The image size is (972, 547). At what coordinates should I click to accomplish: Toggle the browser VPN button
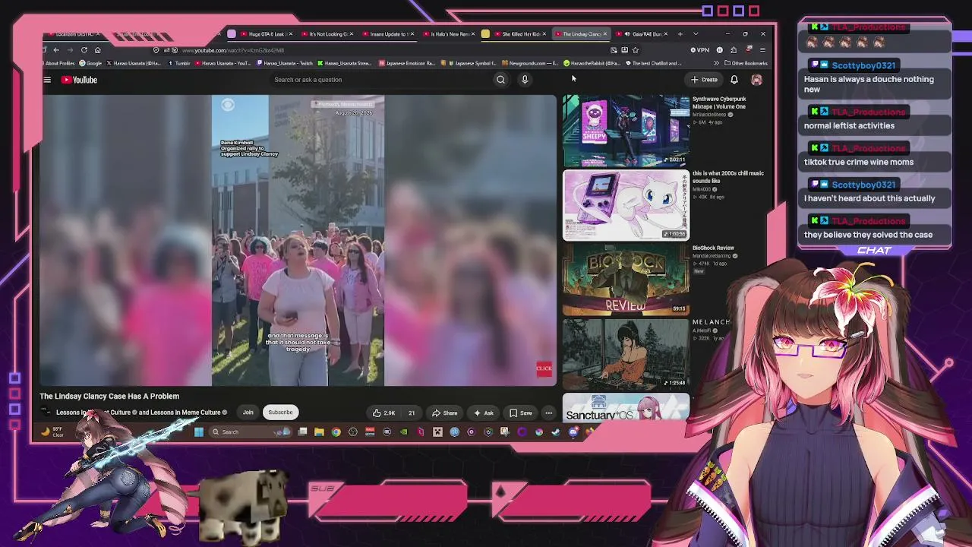tap(700, 50)
